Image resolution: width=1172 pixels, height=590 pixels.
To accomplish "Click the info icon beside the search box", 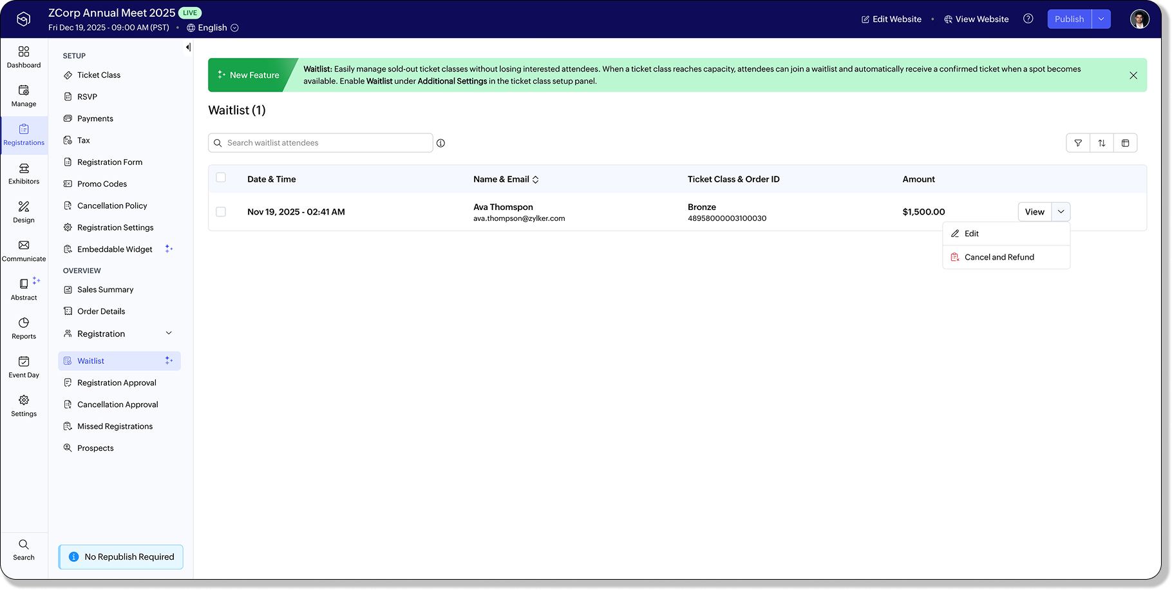I will pos(441,143).
